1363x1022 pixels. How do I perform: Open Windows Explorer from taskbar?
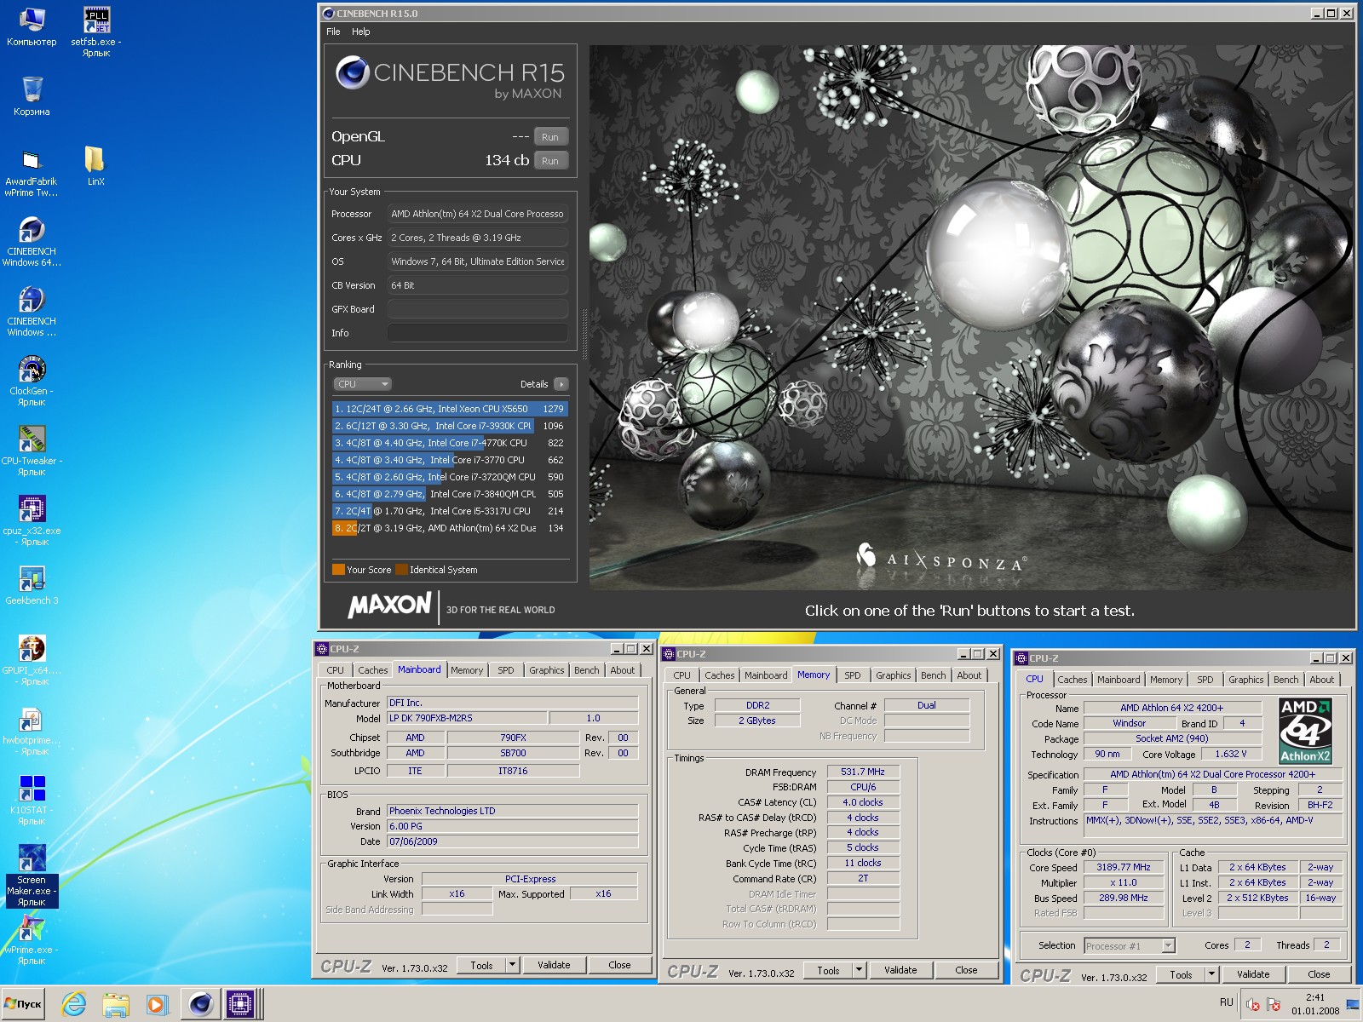point(116,1004)
